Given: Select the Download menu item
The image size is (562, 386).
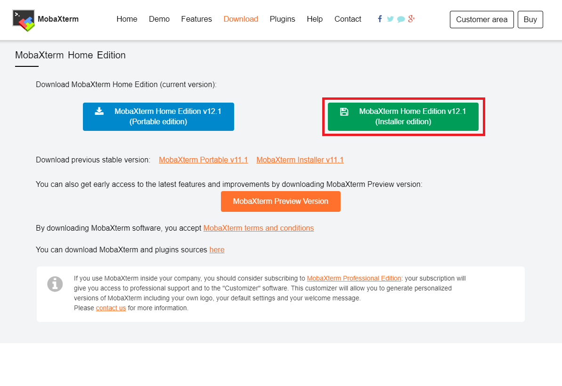Looking at the screenshot, I should tap(241, 19).
